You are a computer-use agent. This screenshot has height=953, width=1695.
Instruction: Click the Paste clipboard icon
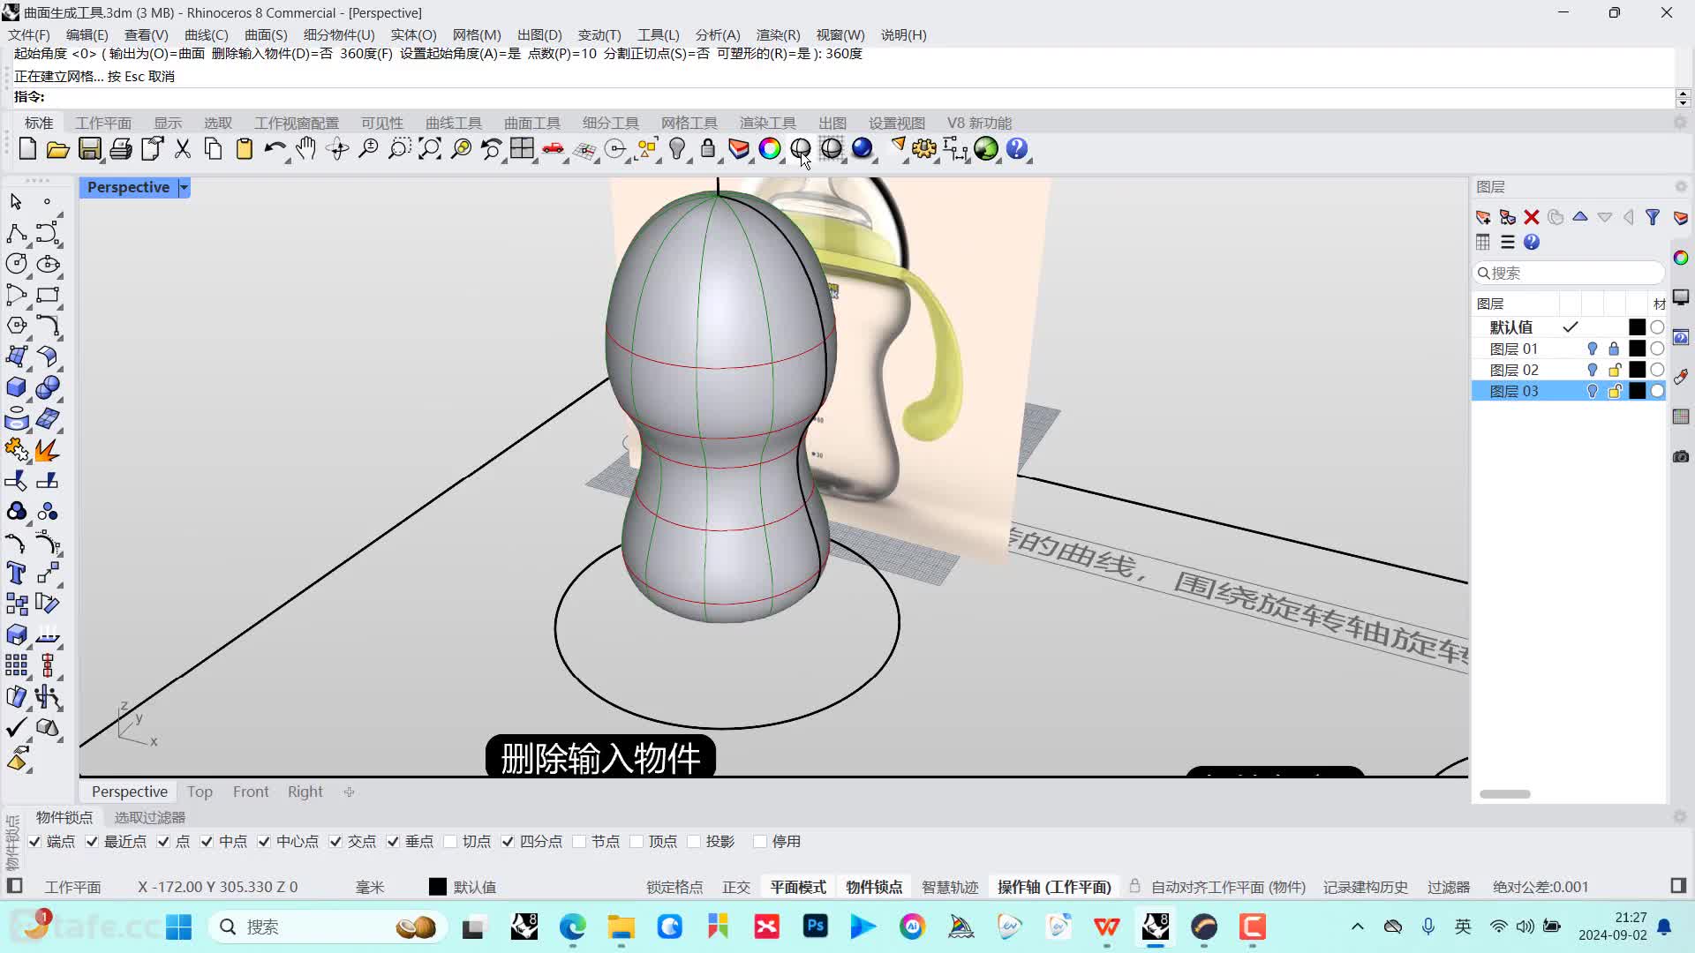click(x=245, y=149)
